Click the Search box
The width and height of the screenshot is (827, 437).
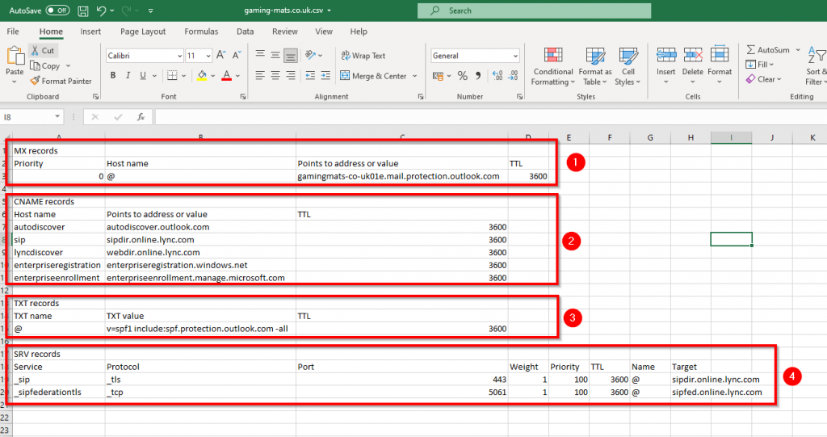534,11
